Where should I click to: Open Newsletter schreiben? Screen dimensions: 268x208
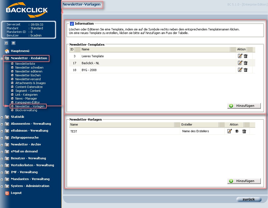[29, 67]
